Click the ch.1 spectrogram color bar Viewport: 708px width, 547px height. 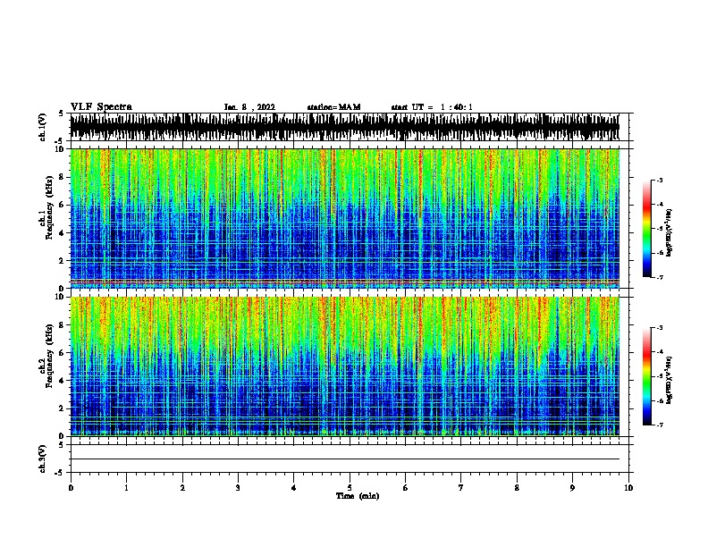coord(646,229)
